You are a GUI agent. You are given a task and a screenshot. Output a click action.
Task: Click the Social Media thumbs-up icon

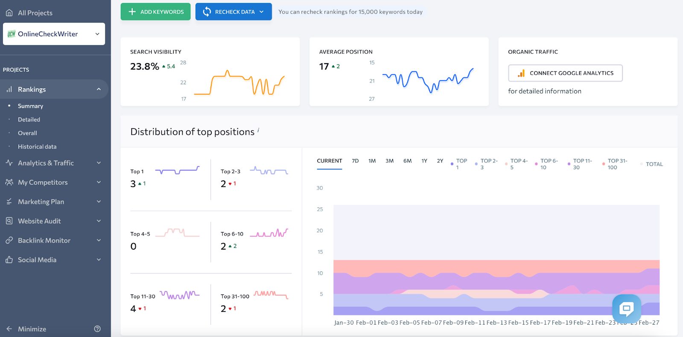pos(9,259)
